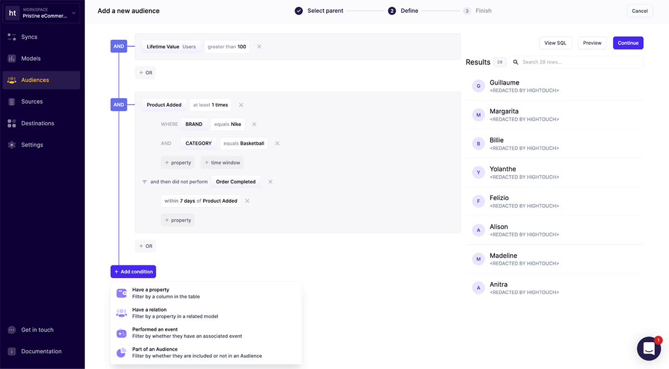This screenshot has width=669, height=369.
Task: Select the Sources database icon
Action: click(12, 101)
